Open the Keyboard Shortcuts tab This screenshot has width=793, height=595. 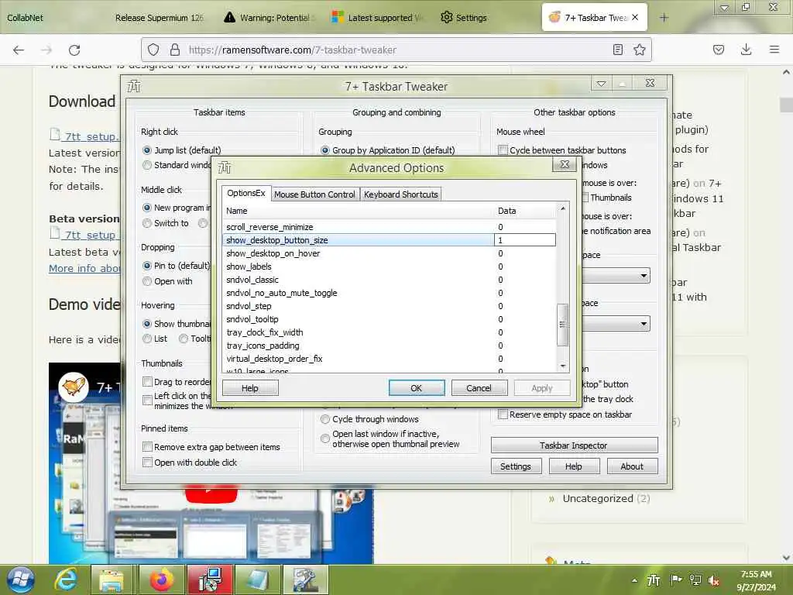(400, 194)
